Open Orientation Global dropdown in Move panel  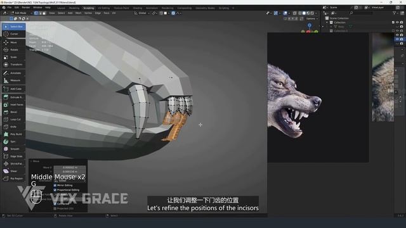tap(70, 180)
